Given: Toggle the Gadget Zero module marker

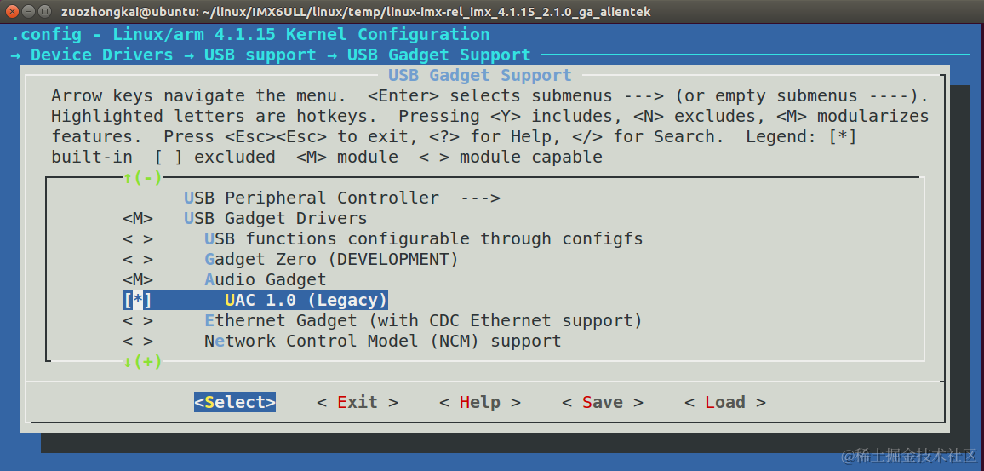Looking at the screenshot, I should (x=138, y=260).
